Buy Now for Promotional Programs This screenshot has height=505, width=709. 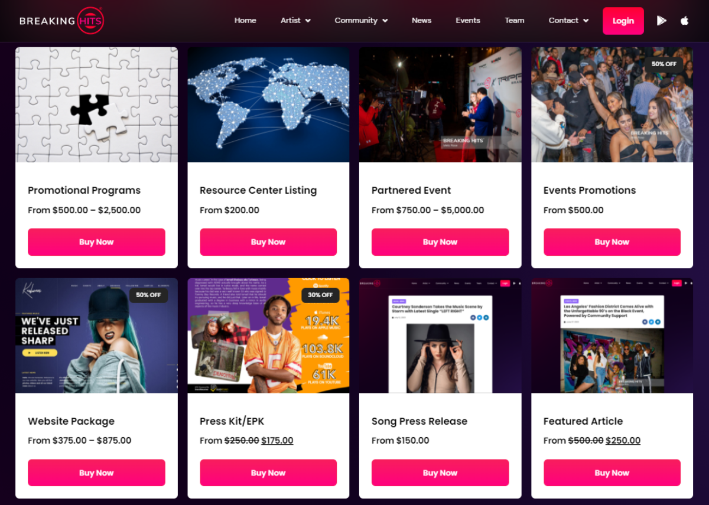(x=96, y=242)
